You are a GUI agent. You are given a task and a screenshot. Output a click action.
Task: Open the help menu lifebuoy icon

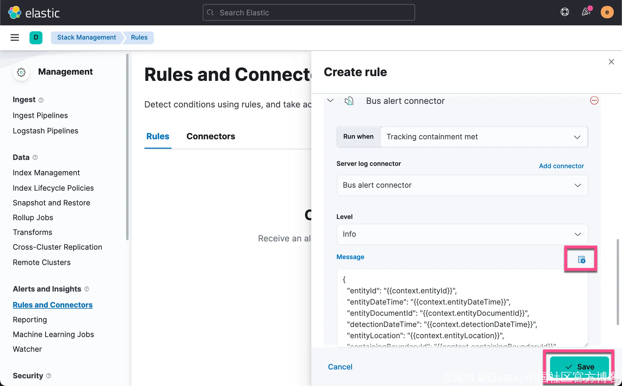click(x=565, y=12)
